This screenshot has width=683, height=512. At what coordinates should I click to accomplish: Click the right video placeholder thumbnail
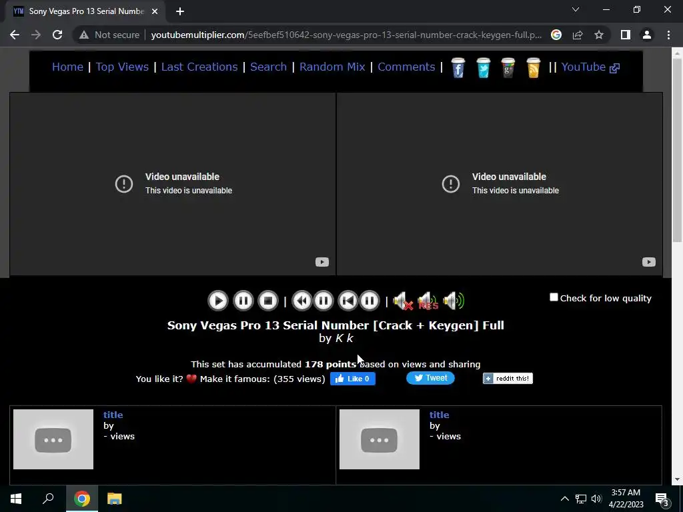[380, 439]
